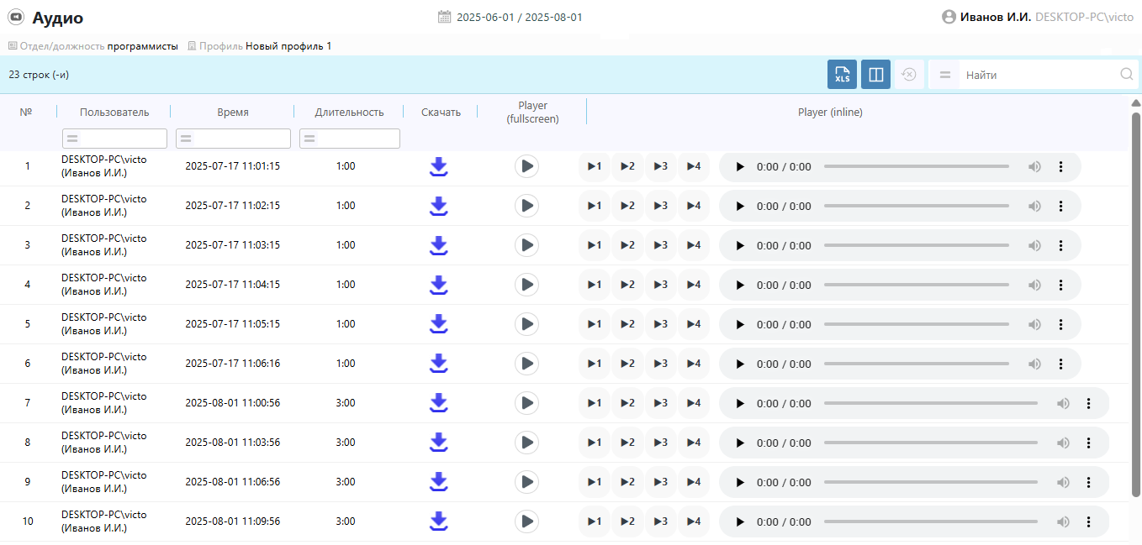Screen dimensions: 1142x545
Task: Mute the inline player in row 1
Action: [1034, 167]
